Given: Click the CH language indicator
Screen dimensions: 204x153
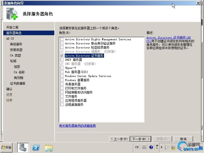Looking at the screenshot, I should 137,147.
